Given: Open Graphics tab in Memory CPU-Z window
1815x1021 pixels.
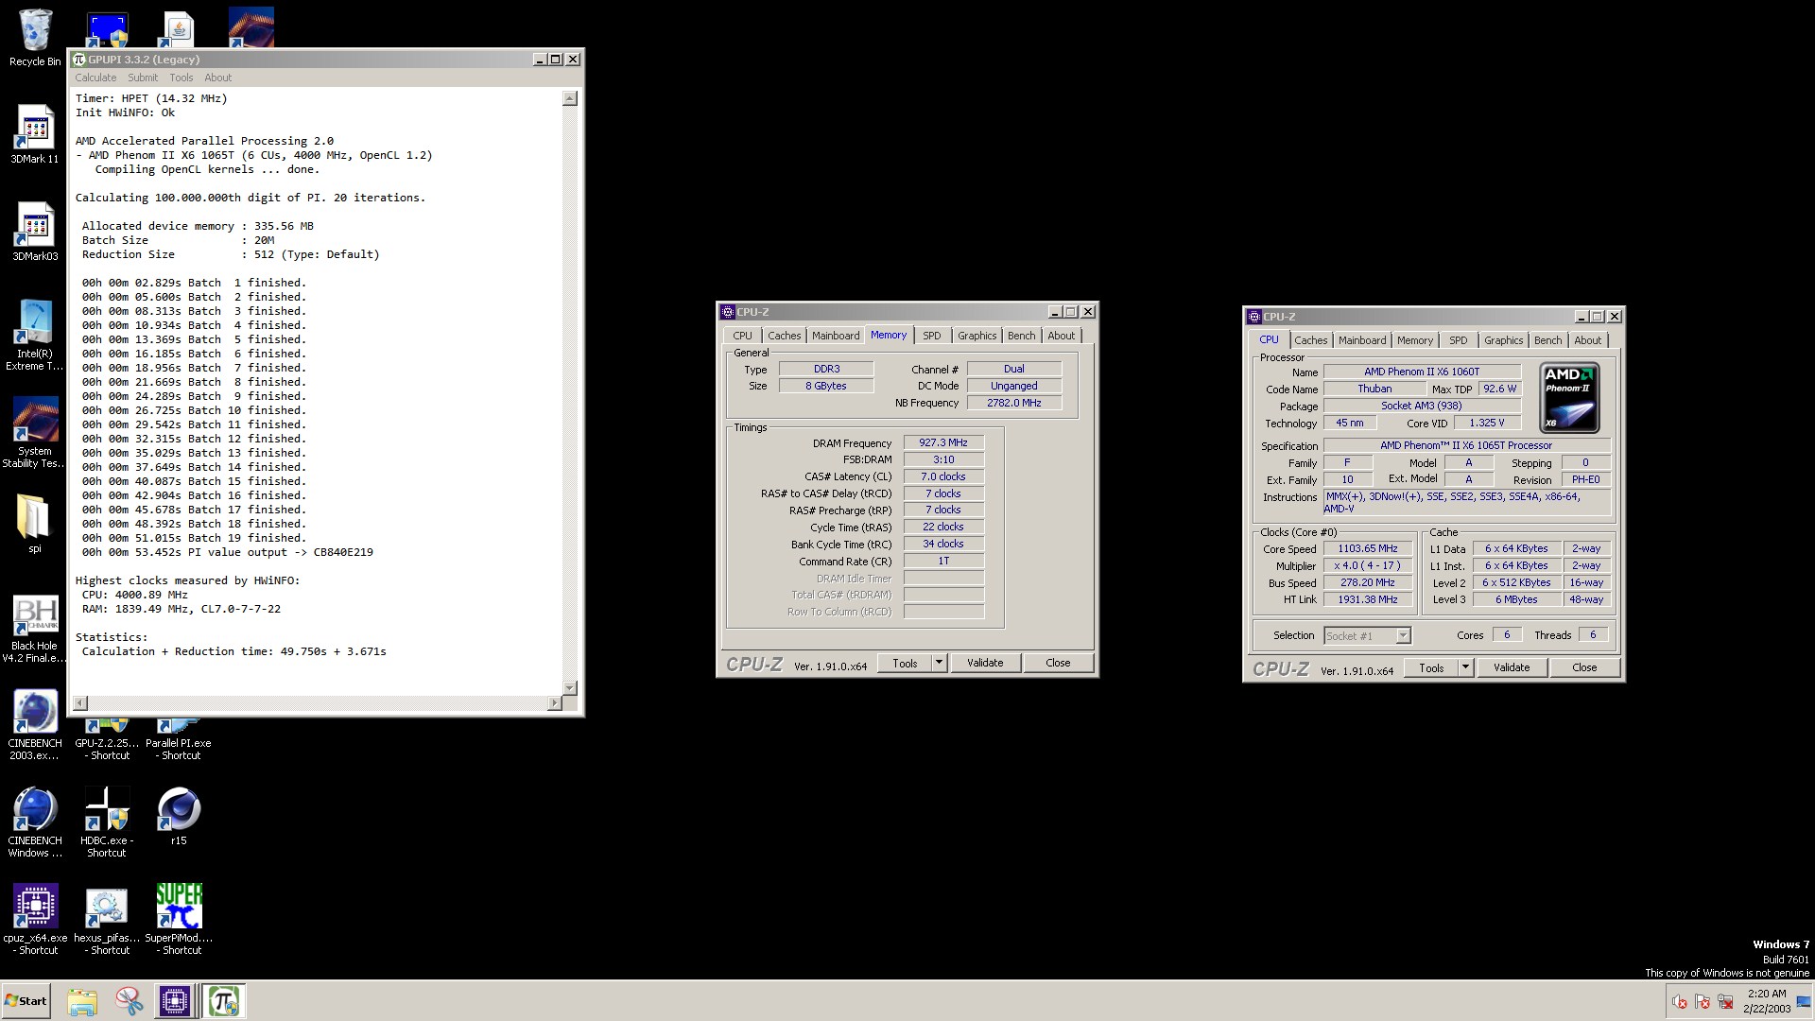Looking at the screenshot, I should click(x=977, y=336).
